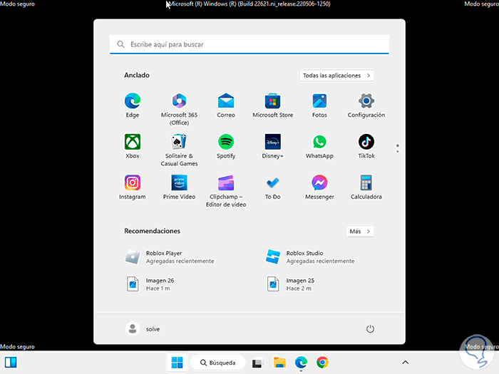
Task: Click the Windows Start button in taskbar
Action: (177, 362)
